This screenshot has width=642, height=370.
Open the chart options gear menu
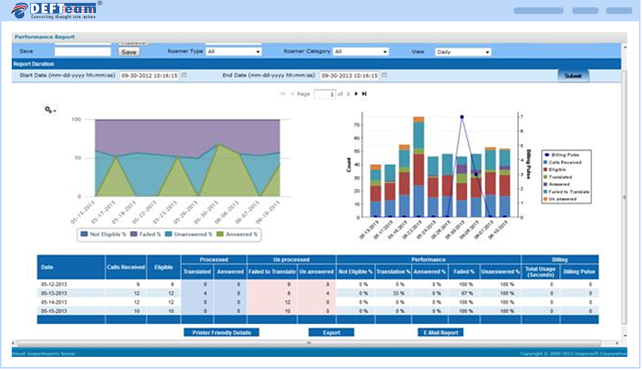tap(50, 109)
